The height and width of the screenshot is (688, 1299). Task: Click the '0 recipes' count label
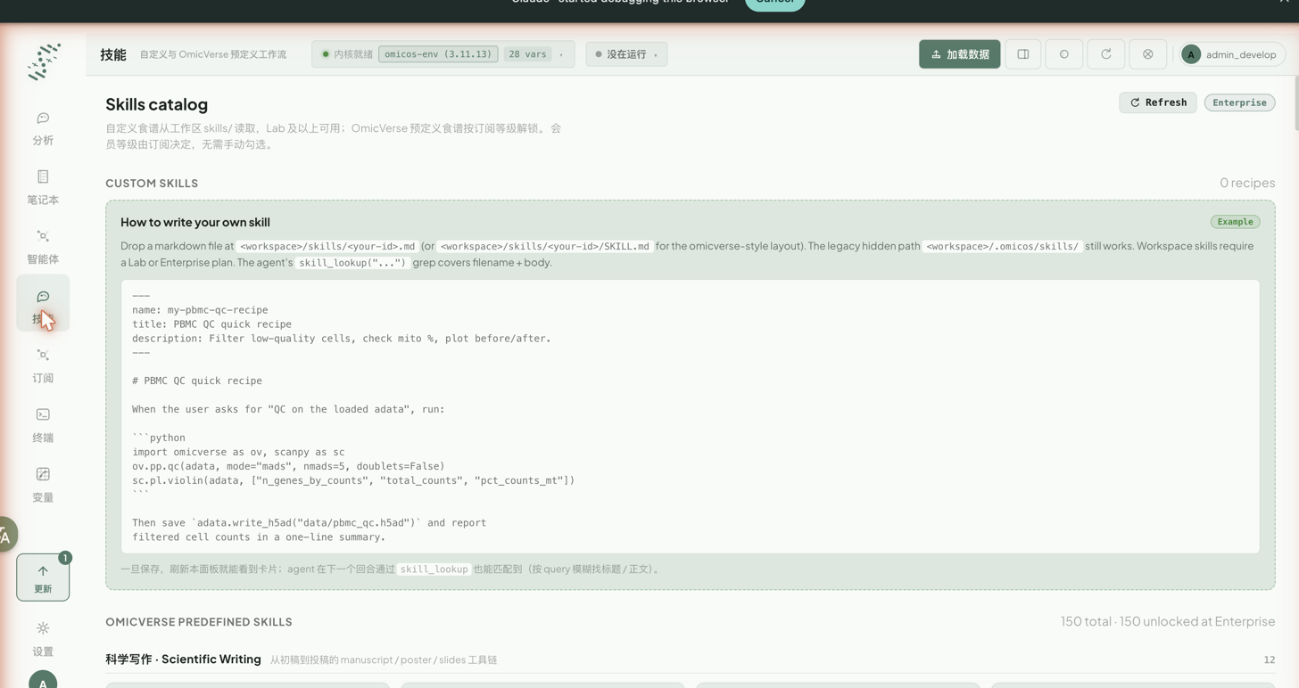1247,183
